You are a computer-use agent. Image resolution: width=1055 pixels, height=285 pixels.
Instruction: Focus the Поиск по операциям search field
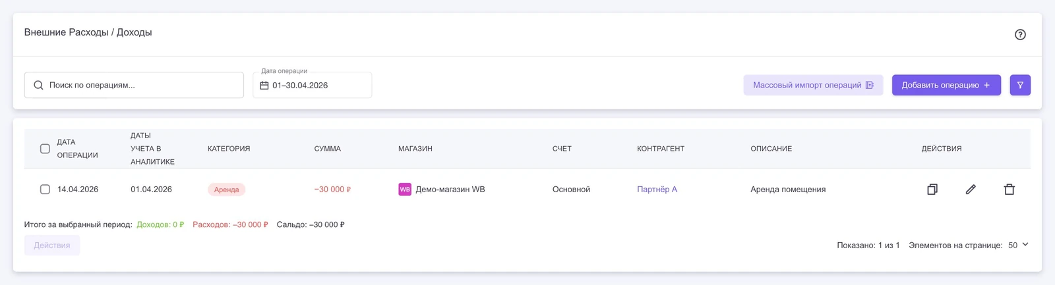(134, 85)
